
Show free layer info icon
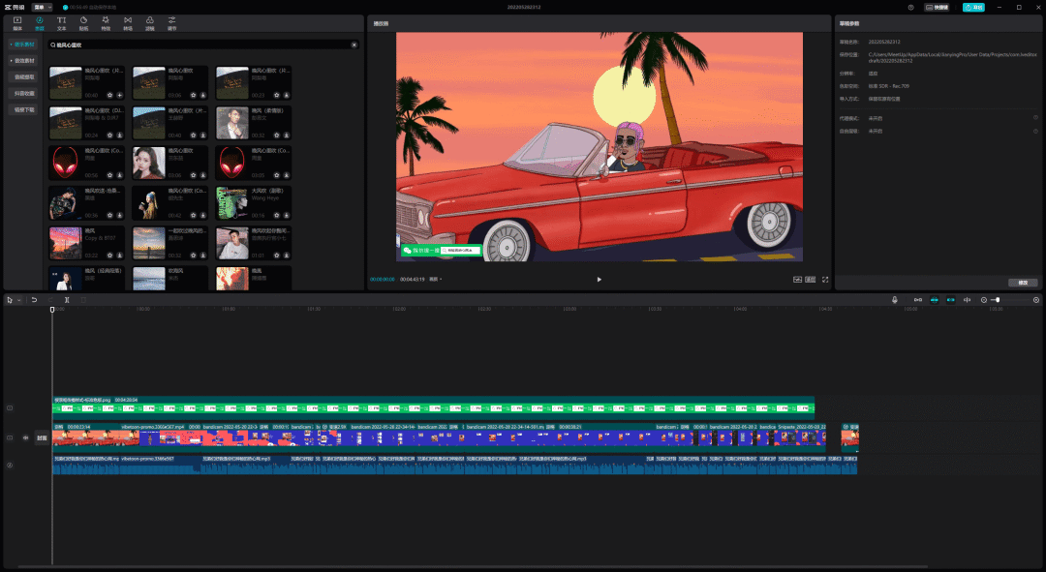coord(1035,131)
